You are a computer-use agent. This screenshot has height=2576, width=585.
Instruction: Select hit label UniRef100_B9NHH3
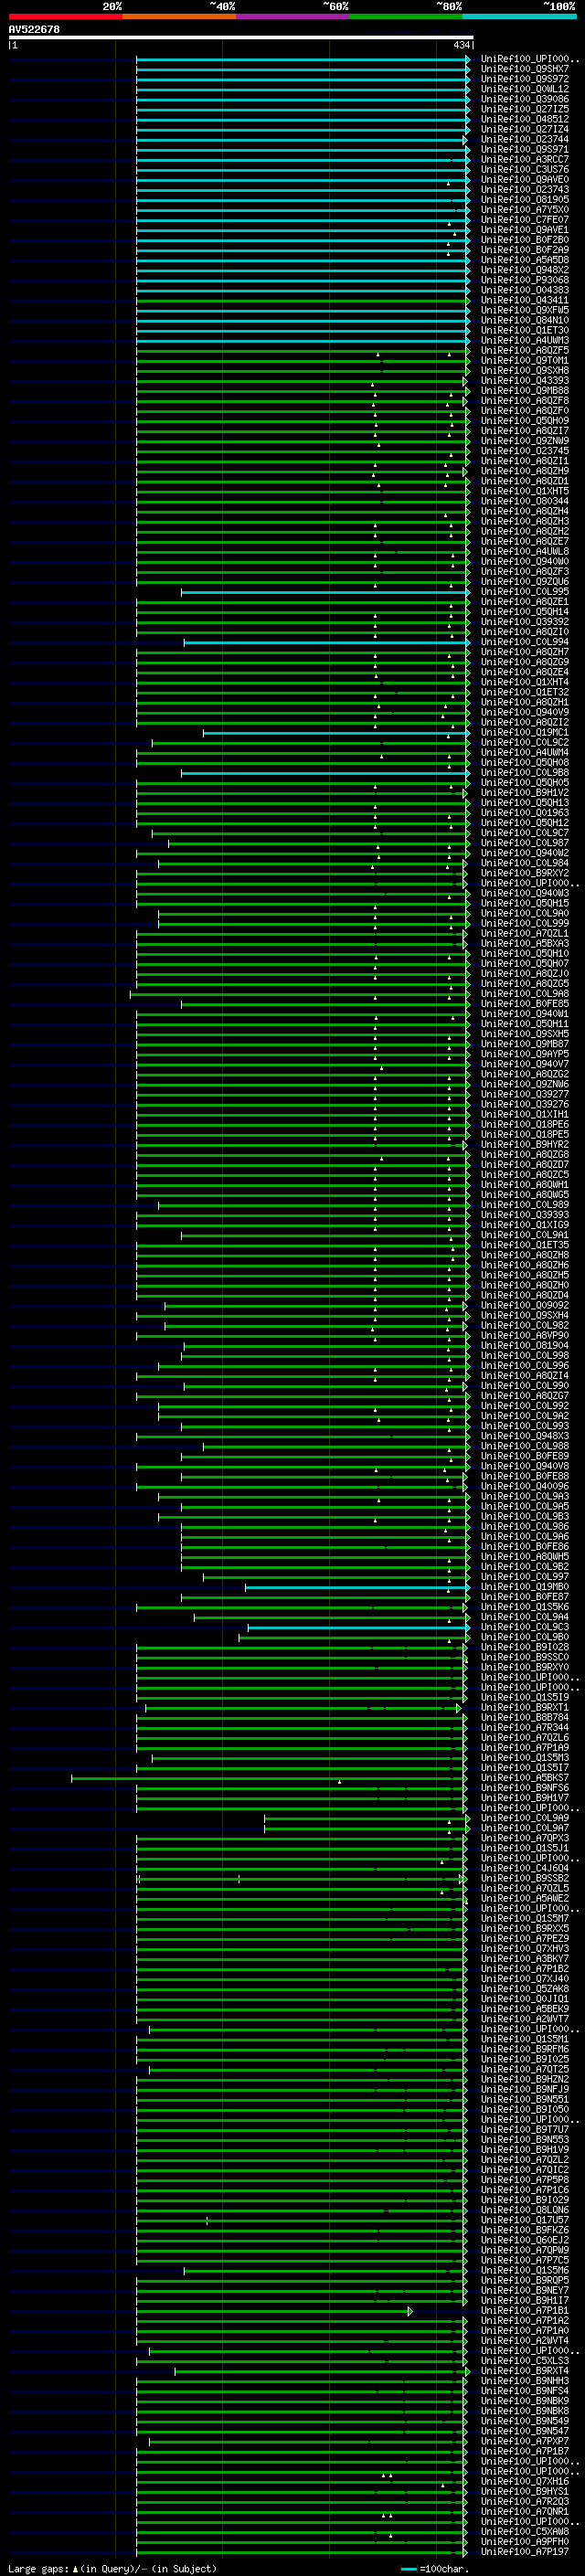[x=525, y=2381]
